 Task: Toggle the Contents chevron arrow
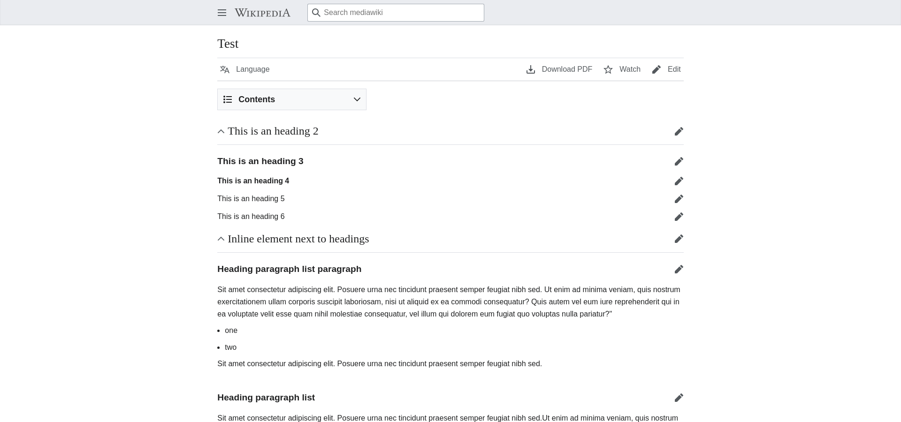tap(357, 99)
